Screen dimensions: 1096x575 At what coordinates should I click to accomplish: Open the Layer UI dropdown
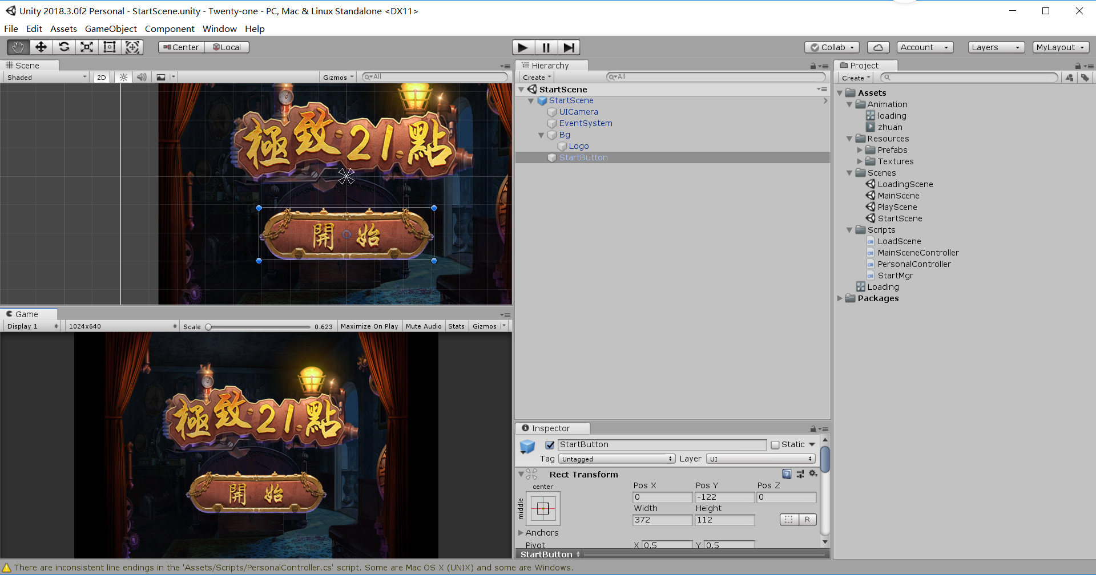click(761, 459)
